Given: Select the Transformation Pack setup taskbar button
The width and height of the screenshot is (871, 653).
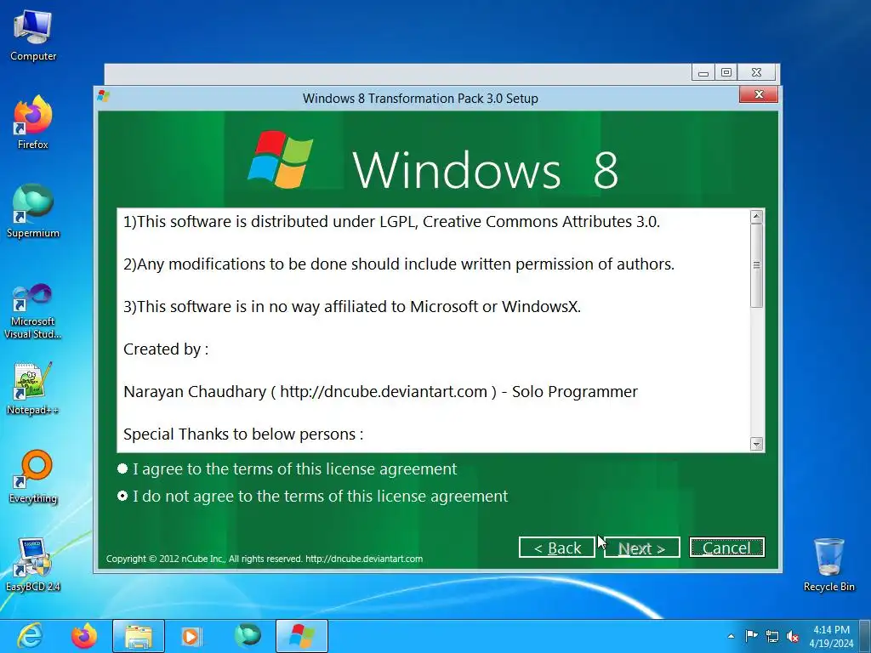Looking at the screenshot, I should (x=302, y=636).
